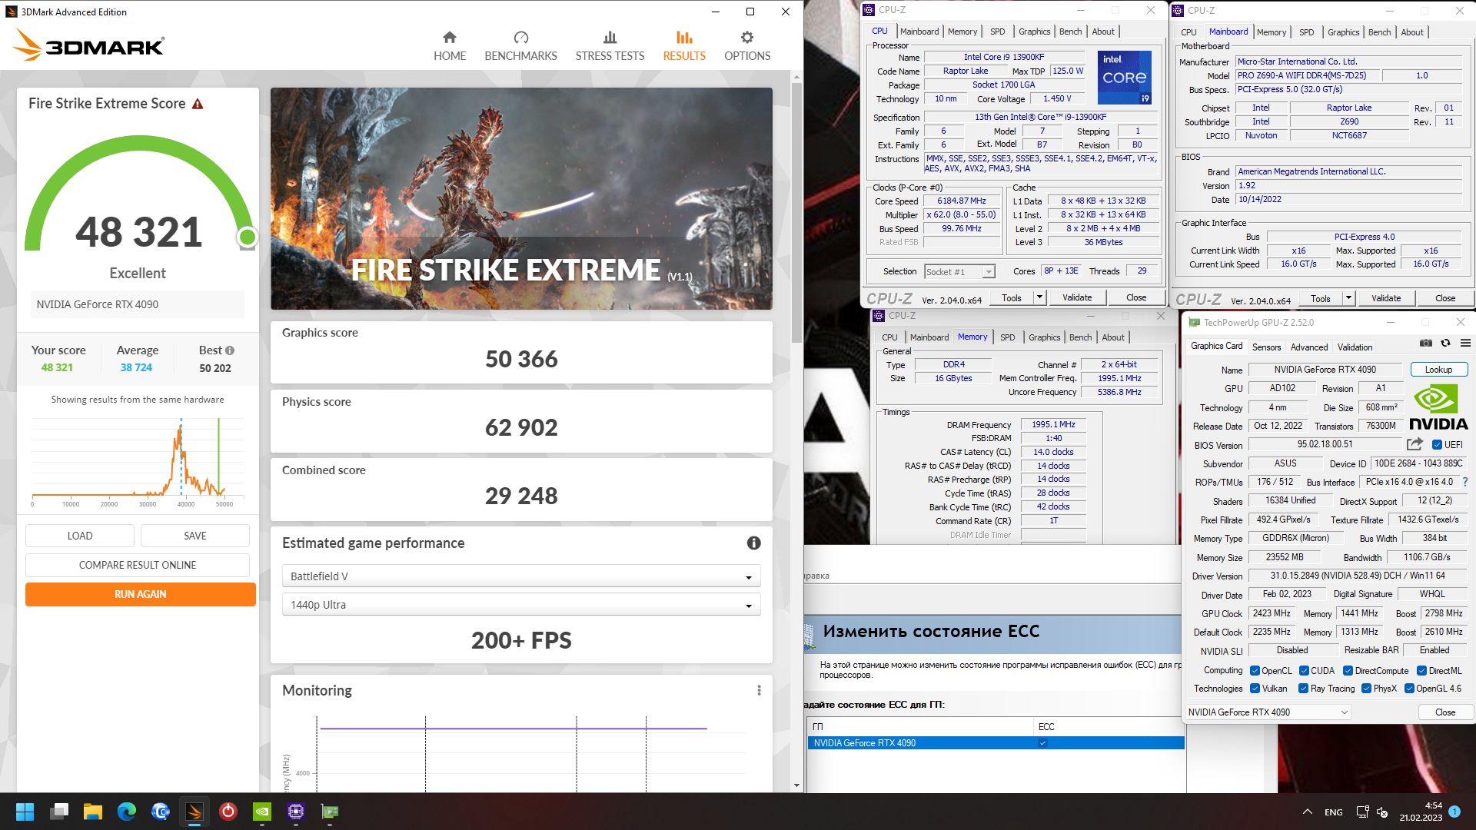
Task: Open the RESULTS chart icon
Action: pos(684,37)
